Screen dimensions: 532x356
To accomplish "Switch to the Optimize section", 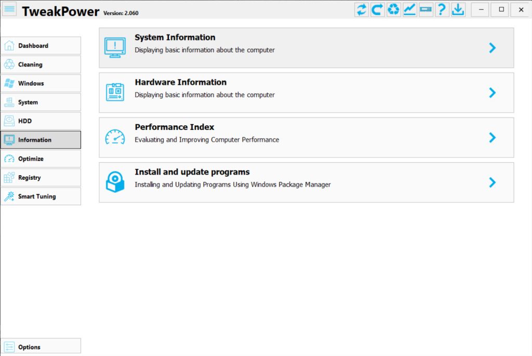I will point(41,159).
